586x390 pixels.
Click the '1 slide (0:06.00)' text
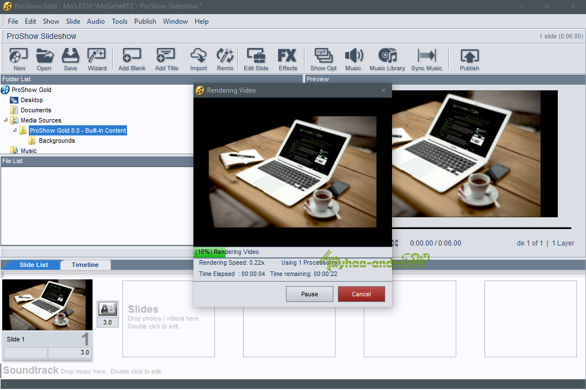pyautogui.click(x=561, y=36)
